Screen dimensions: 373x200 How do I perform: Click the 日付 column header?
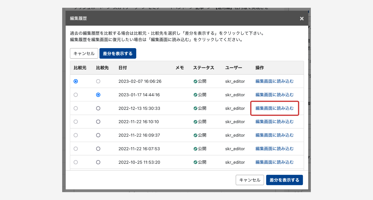[x=123, y=68]
